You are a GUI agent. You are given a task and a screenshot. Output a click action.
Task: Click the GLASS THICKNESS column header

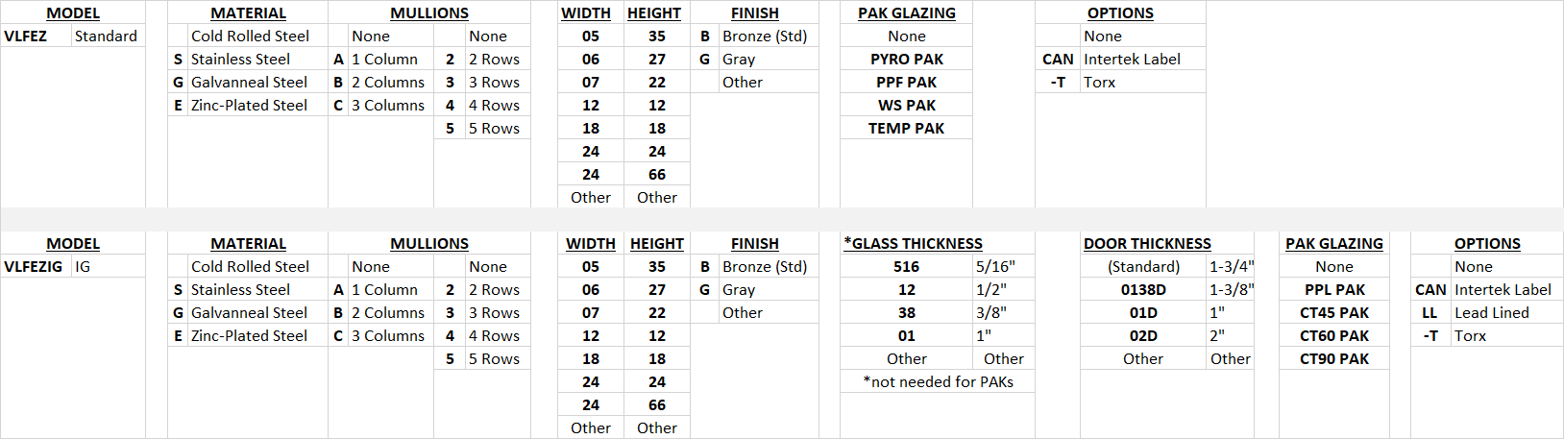click(913, 244)
